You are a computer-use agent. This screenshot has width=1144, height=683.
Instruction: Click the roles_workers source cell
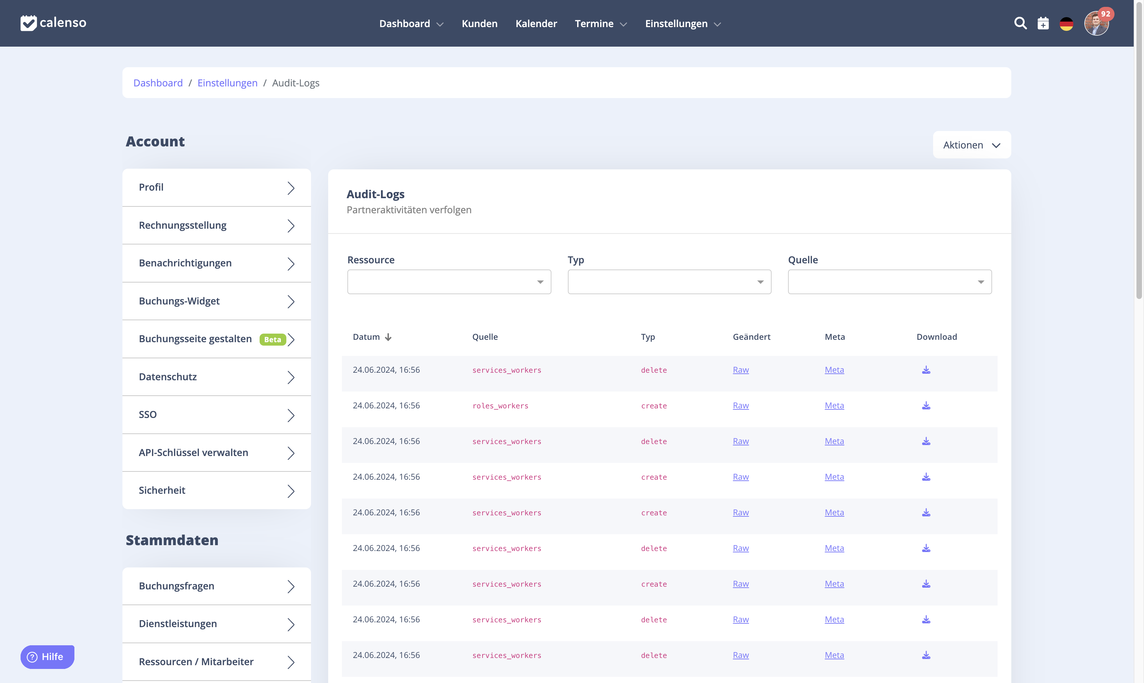point(500,406)
